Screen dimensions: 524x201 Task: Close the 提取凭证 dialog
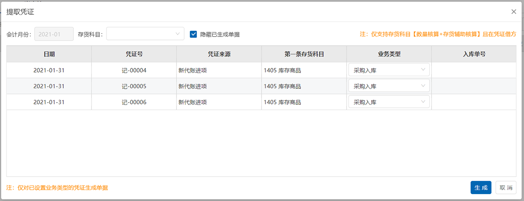514,12
